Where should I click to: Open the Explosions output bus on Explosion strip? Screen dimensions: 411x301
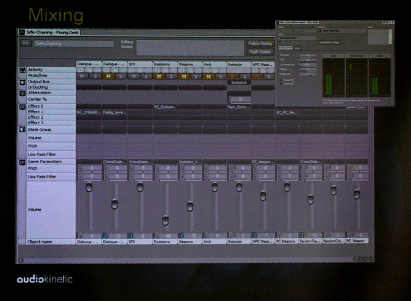(239, 82)
